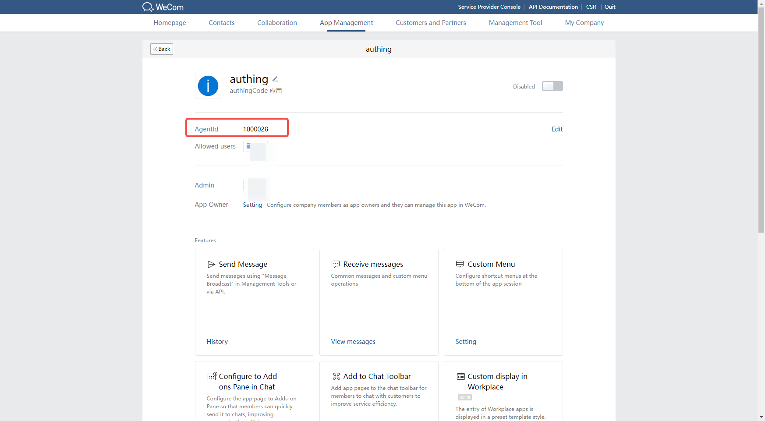Open Send Message History link
Viewport: 765px width, 421px height.
pos(217,342)
